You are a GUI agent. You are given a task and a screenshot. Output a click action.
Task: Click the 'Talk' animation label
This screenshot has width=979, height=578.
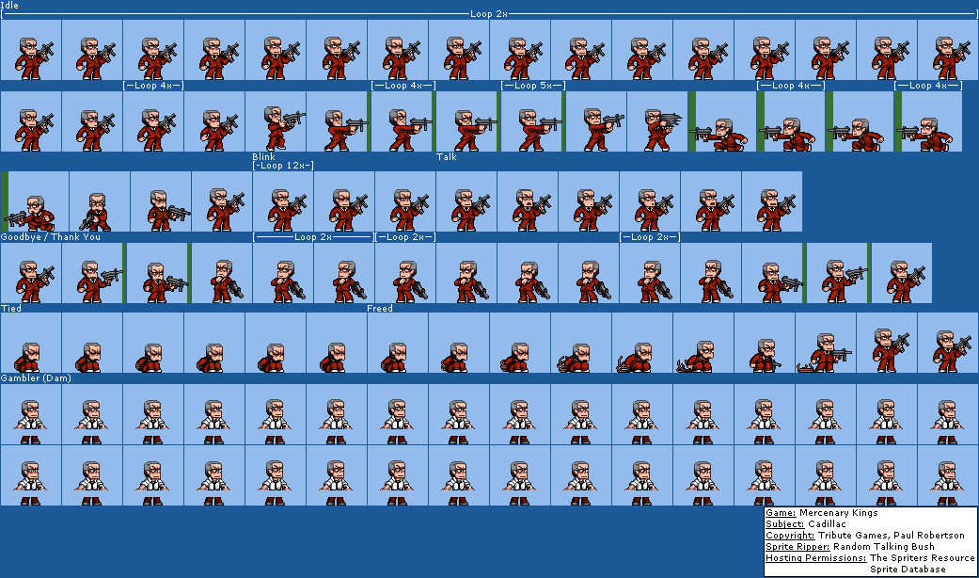(447, 157)
